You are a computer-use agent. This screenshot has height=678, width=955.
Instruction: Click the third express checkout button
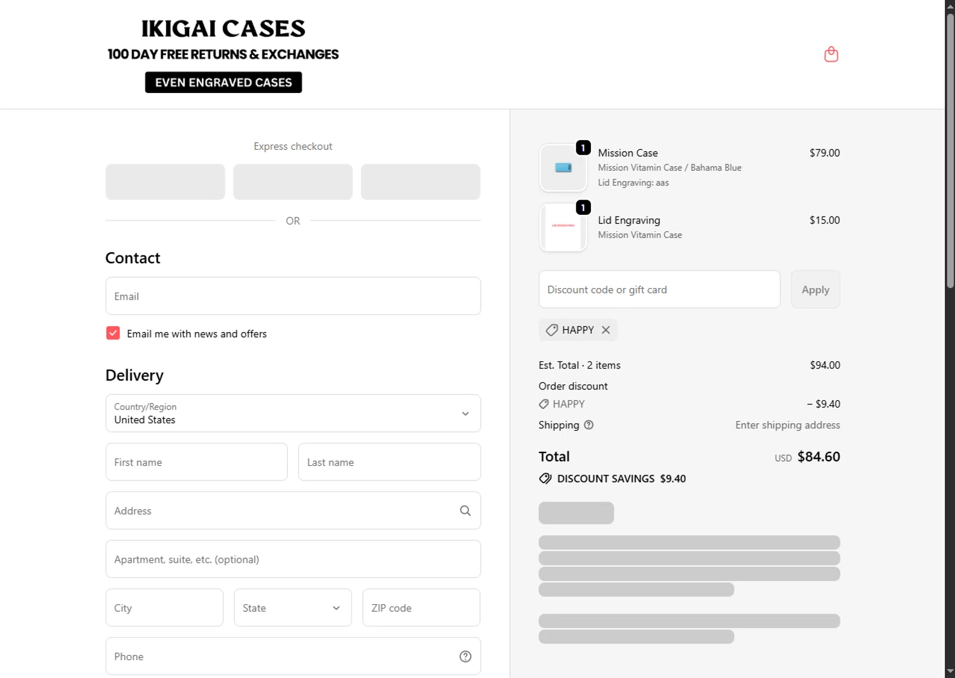pos(420,182)
